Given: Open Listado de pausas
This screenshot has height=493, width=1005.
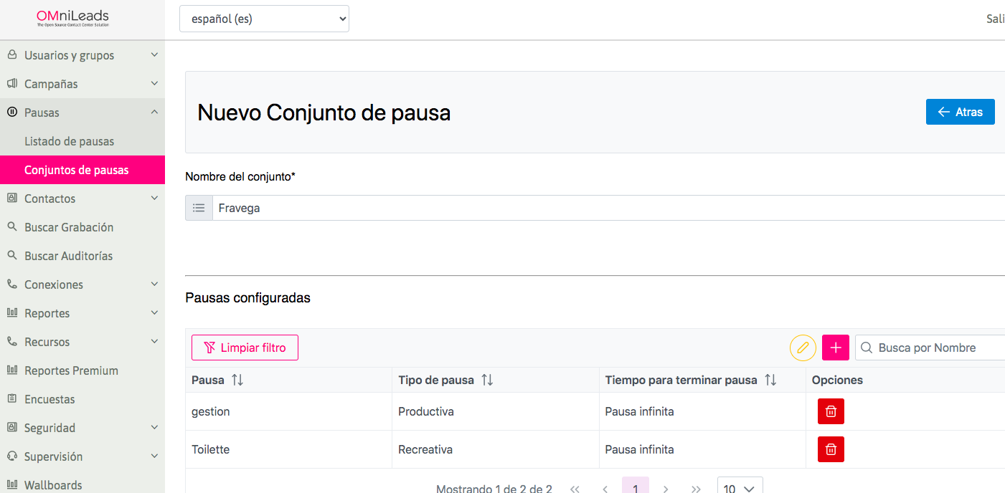Looking at the screenshot, I should (69, 141).
